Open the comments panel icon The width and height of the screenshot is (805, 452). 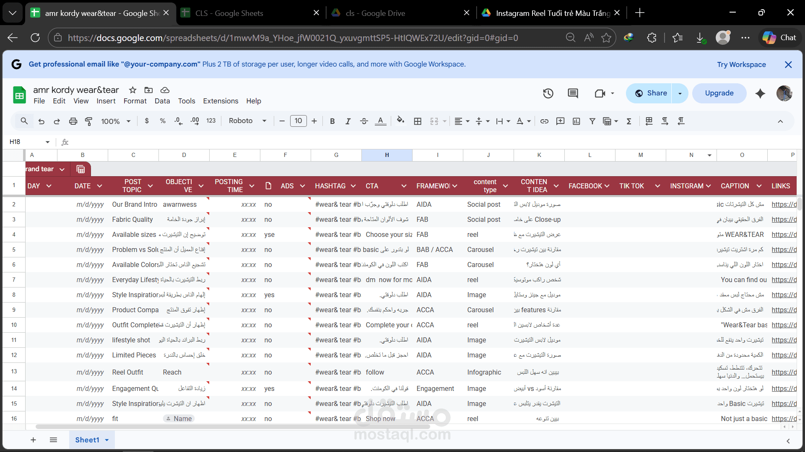(573, 93)
